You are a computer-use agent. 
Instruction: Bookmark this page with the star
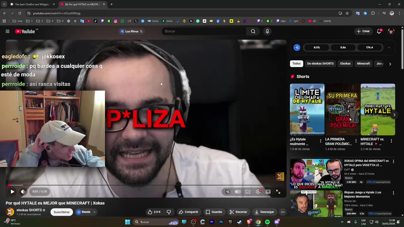pyautogui.click(x=347, y=13)
